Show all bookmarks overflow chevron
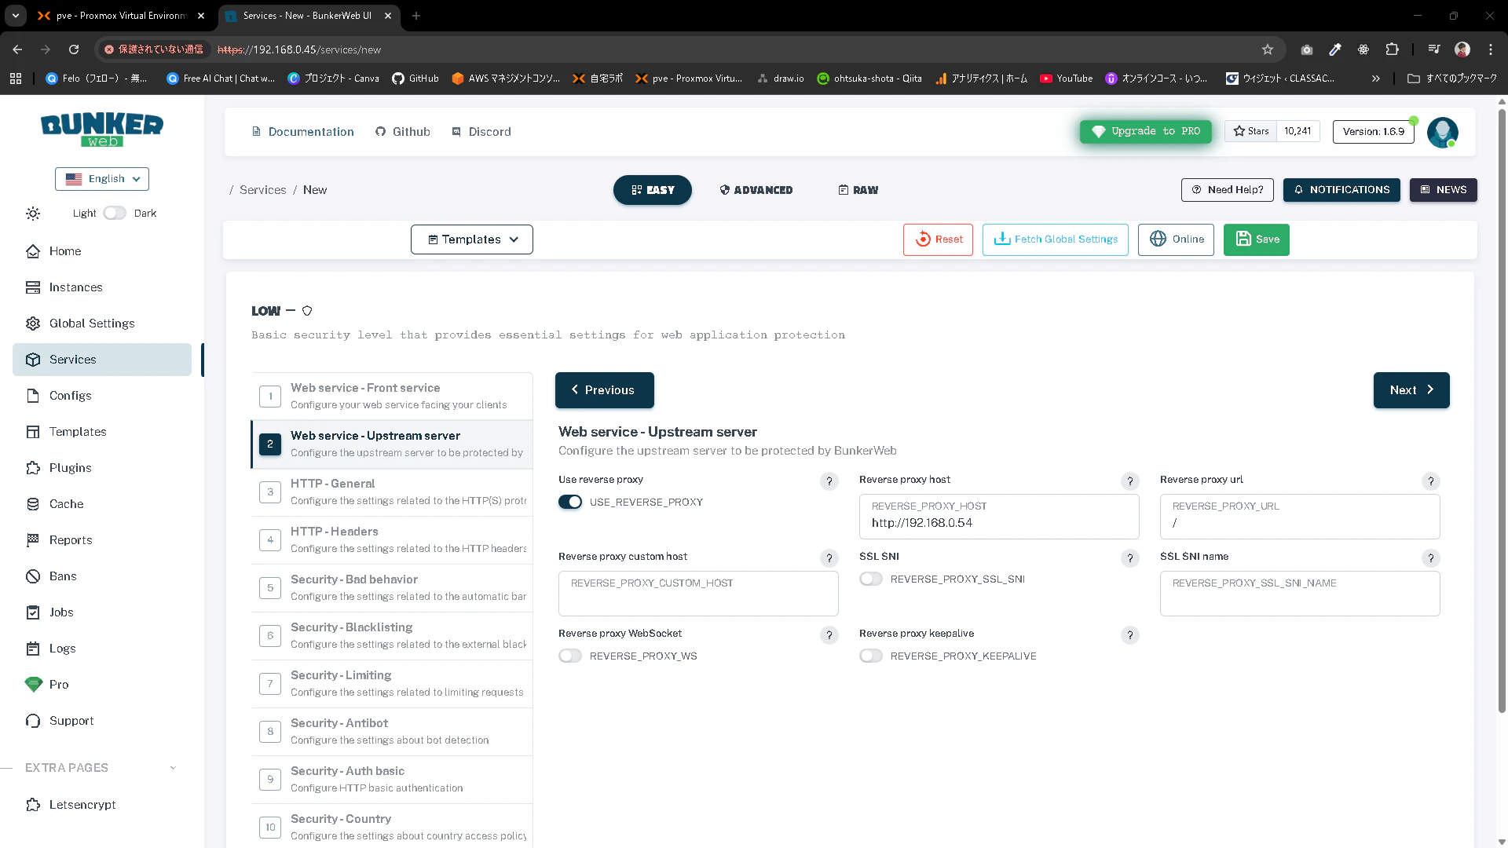The height and width of the screenshot is (848, 1508). tap(1376, 79)
